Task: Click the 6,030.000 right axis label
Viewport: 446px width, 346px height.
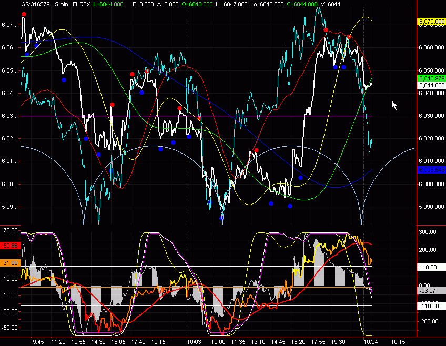Action: coord(431,116)
